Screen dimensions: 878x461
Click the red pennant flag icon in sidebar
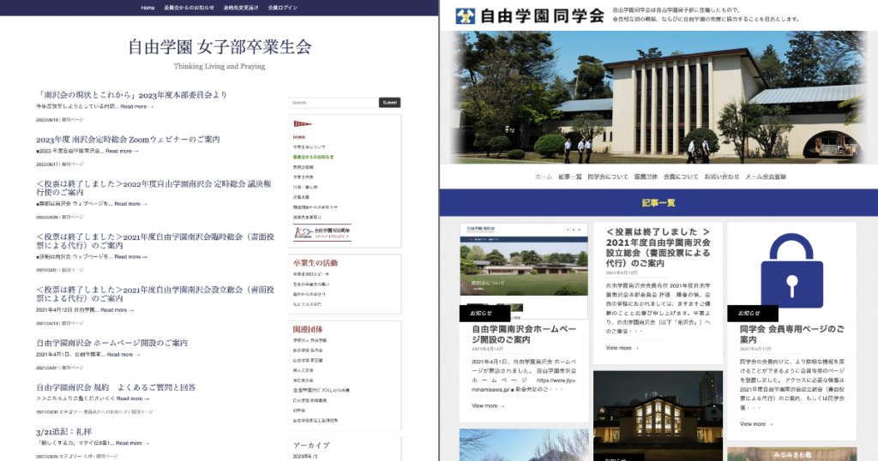(x=302, y=123)
